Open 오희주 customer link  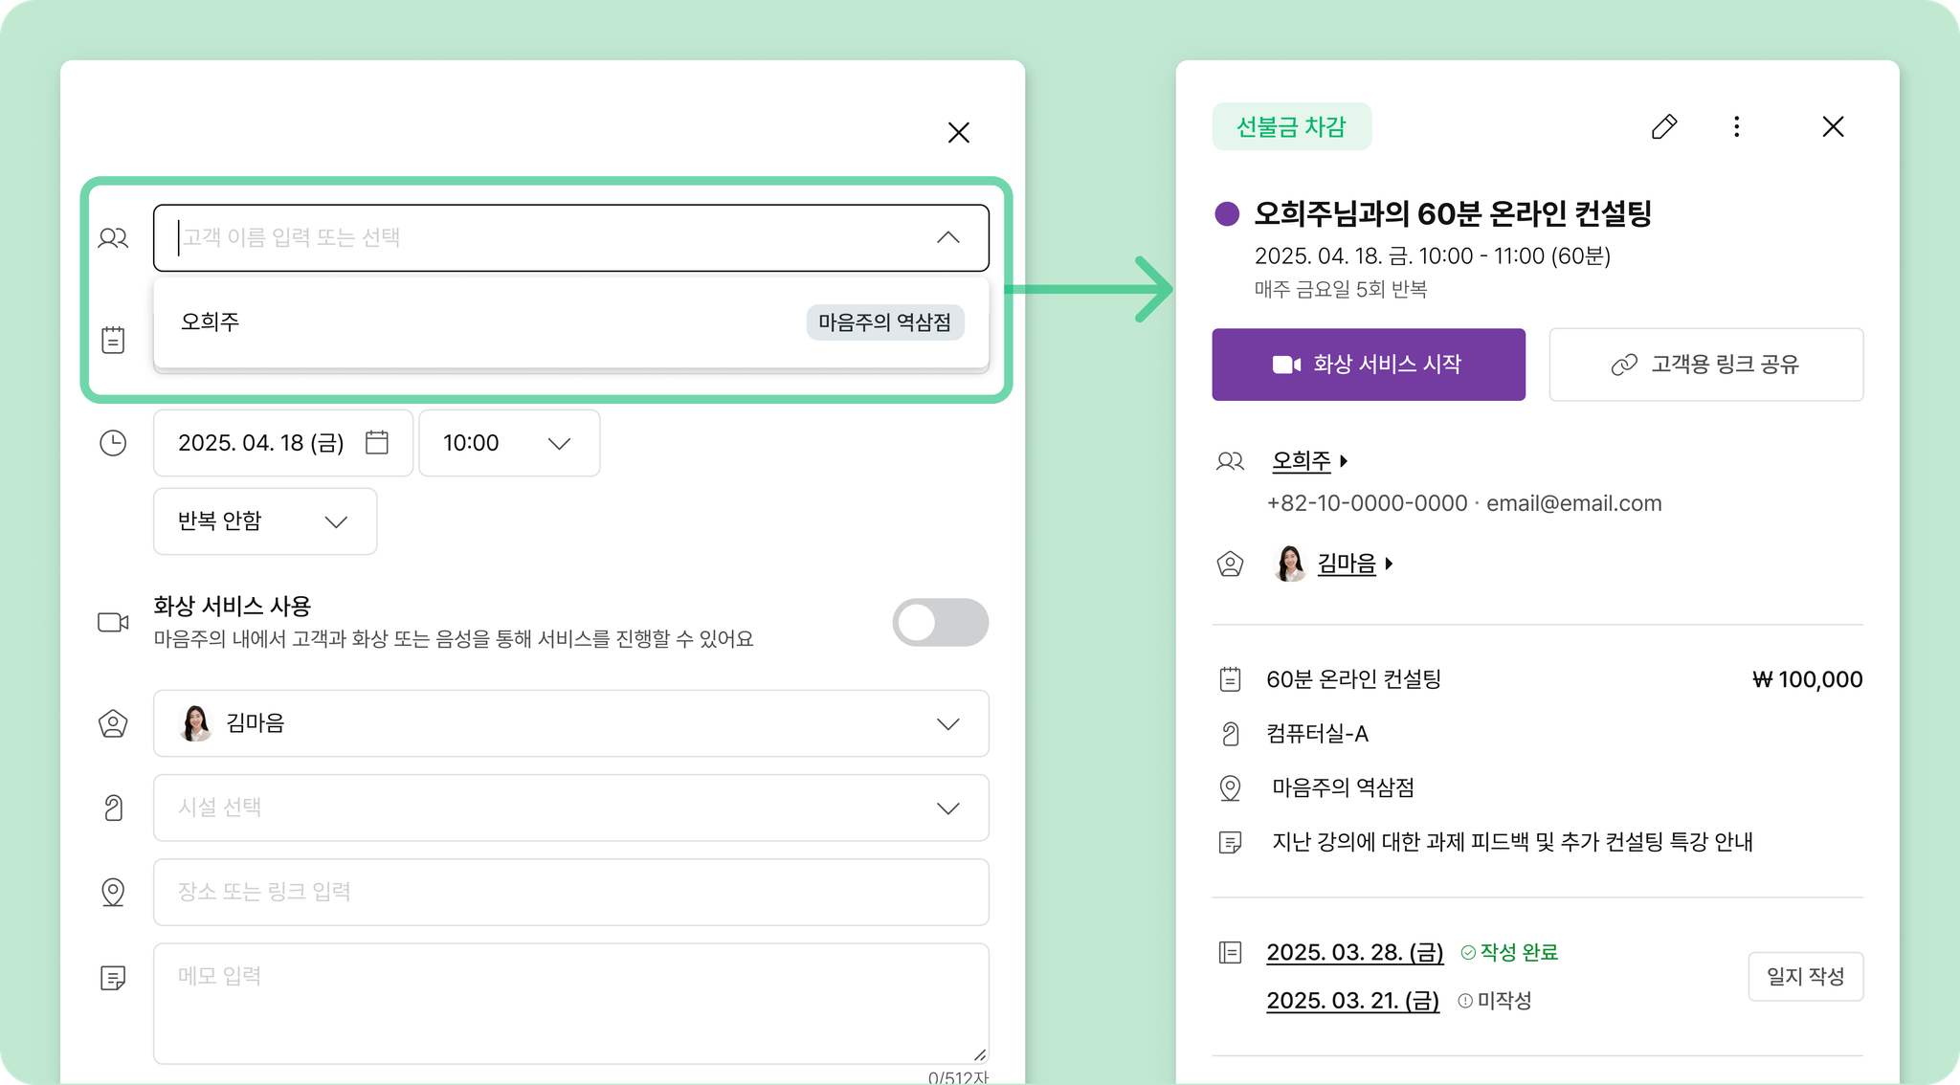coord(1302,461)
